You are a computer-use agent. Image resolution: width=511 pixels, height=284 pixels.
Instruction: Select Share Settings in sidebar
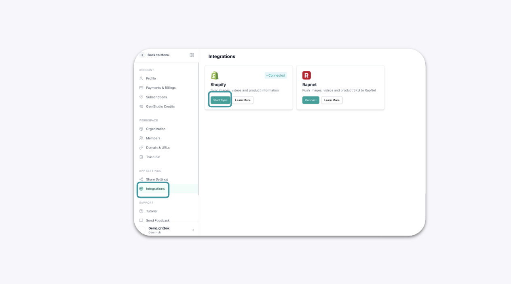(157, 179)
